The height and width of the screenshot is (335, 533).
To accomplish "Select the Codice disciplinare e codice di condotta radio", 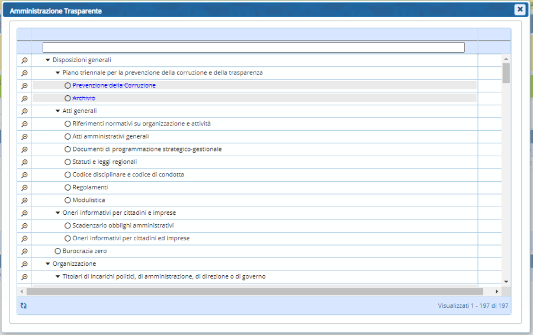I will (68, 175).
